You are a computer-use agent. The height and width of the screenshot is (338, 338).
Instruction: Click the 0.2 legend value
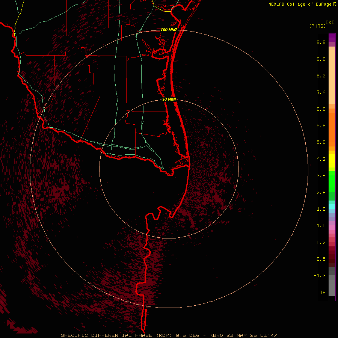pos(321,243)
